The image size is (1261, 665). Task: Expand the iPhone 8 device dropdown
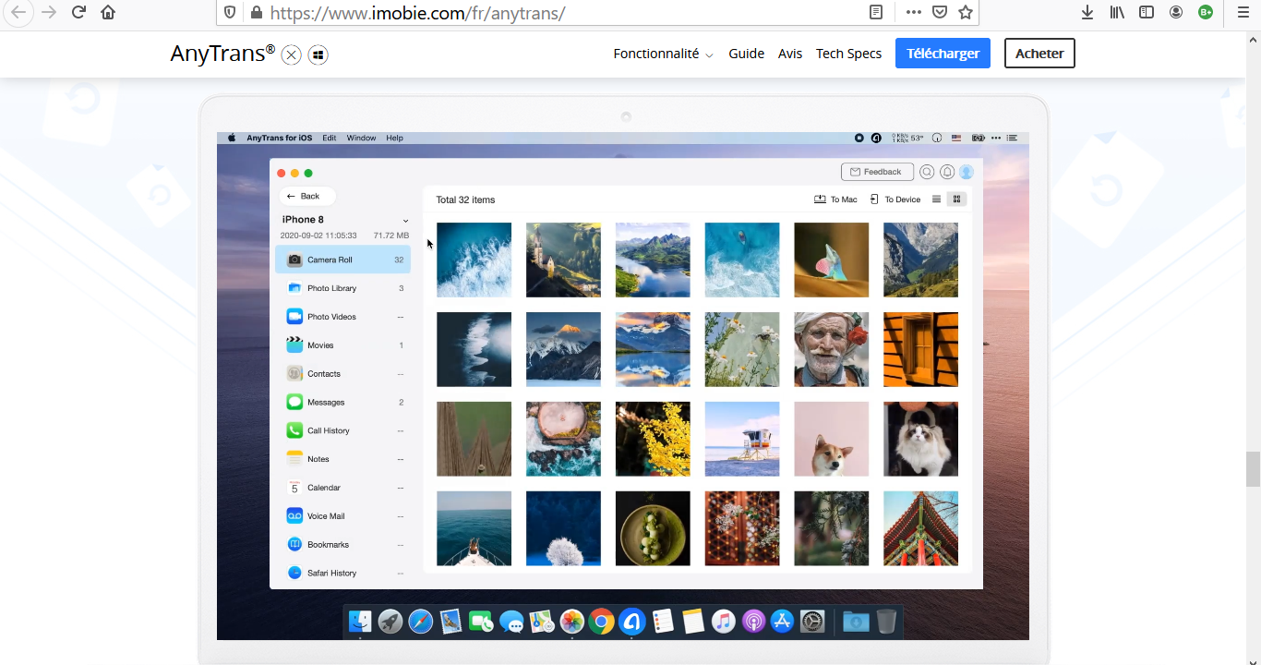tap(405, 221)
